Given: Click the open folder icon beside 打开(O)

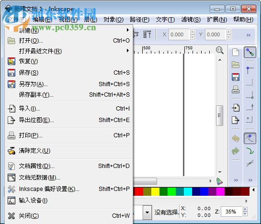Looking at the screenshot, I should click(11, 41).
